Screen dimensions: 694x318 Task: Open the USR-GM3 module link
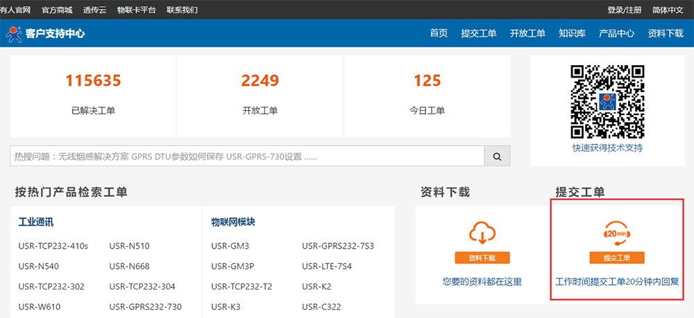click(230, 246)
